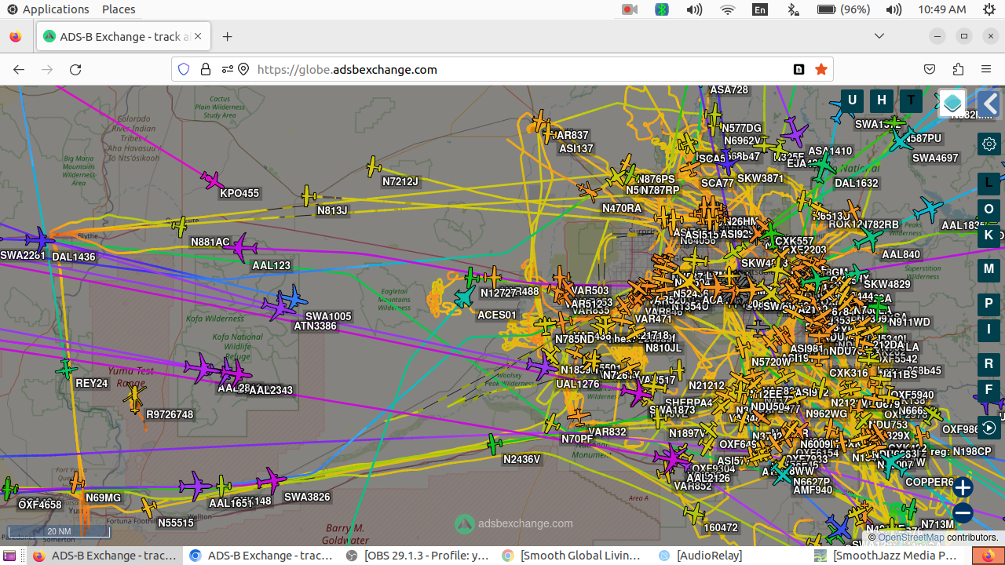
Task: Switch to the OBS 29.1.3 taskbar window
Action: (418, 556)
